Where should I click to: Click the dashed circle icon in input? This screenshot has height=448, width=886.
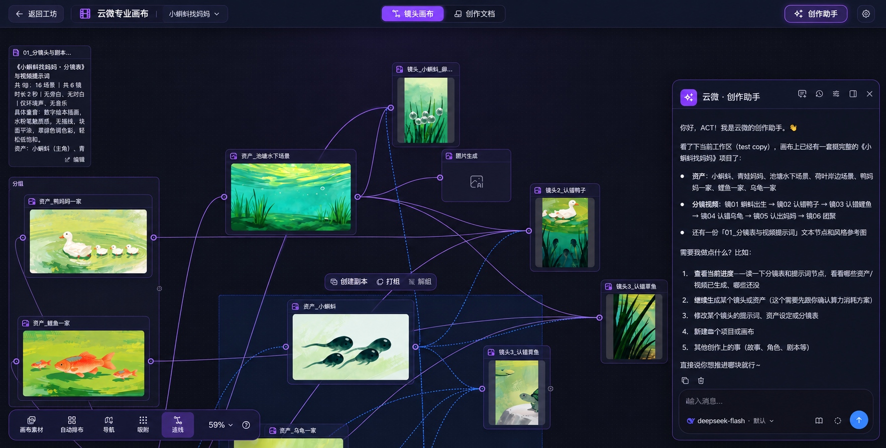click(838, 421)
